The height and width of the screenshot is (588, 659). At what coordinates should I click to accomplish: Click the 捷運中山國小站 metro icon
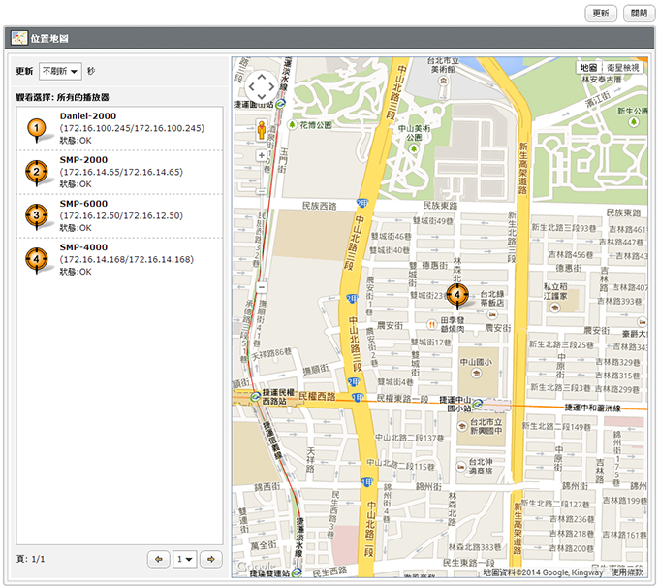point(477,405)
